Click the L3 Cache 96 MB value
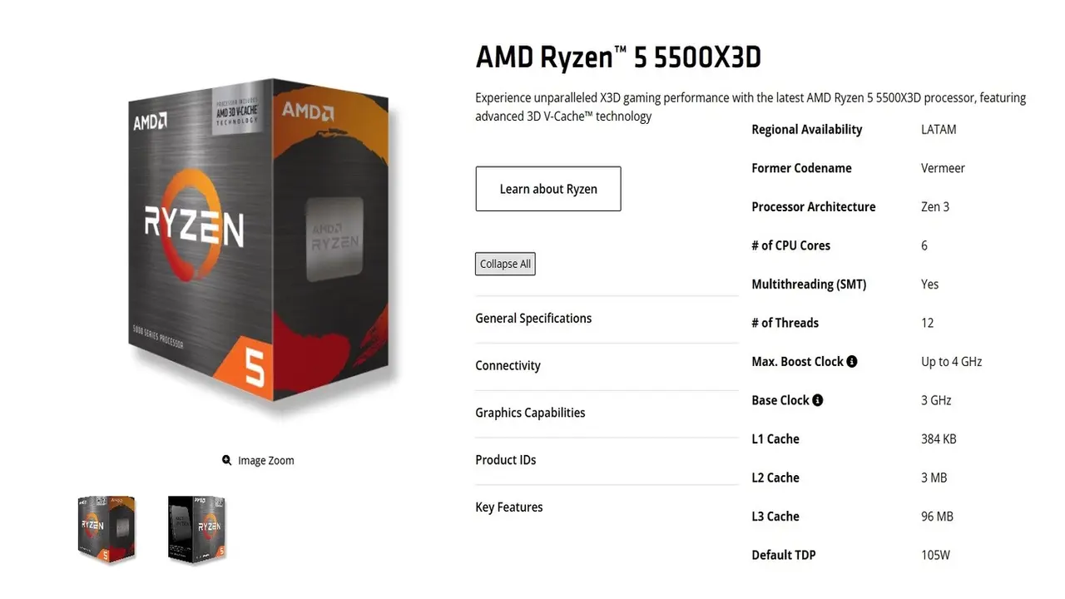Screen dimensions: 1065x599 (937, 517)
